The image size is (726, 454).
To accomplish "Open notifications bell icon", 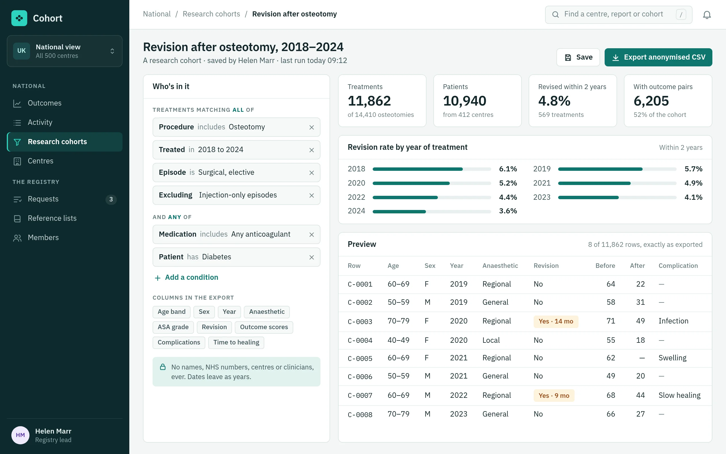I will point(707,14).
